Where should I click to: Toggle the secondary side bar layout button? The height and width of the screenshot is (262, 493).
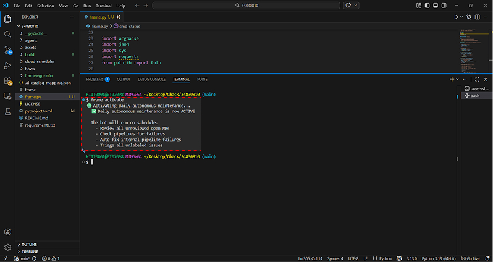pyautogui.click(x=444, y=6)
